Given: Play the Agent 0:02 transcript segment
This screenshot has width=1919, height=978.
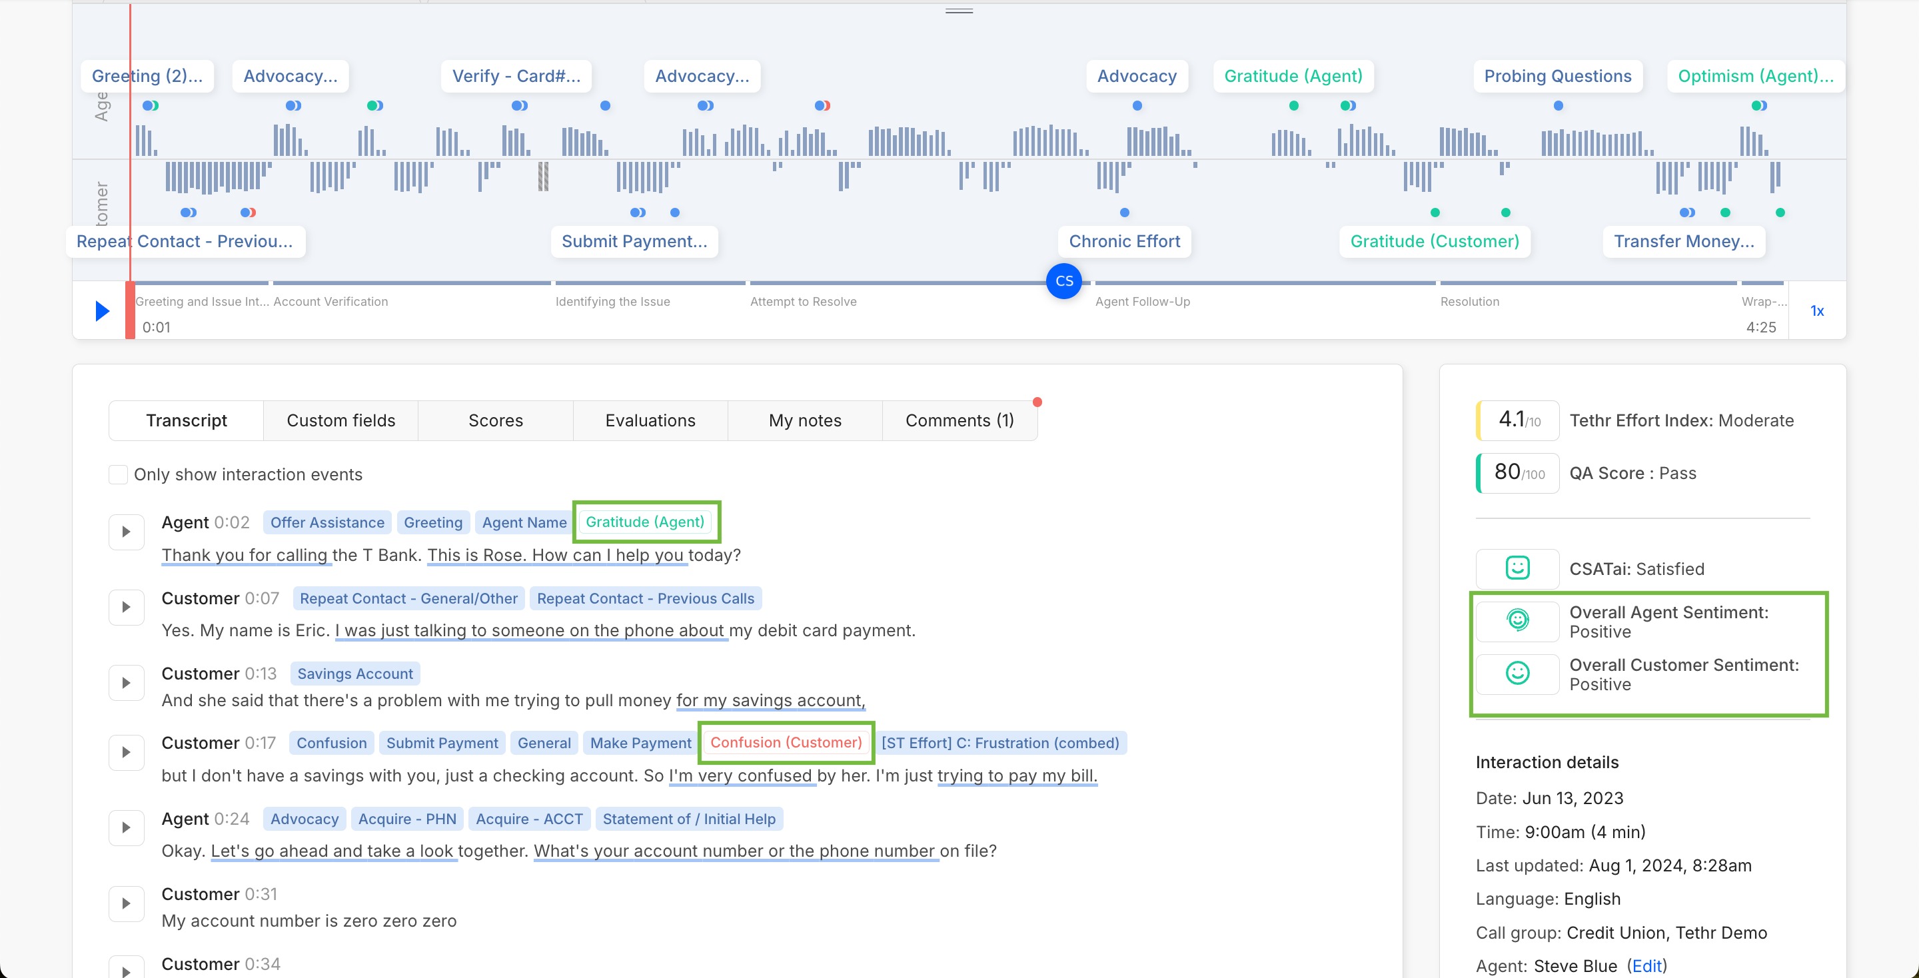Looking at the screenshot, I should click(126, 531).
